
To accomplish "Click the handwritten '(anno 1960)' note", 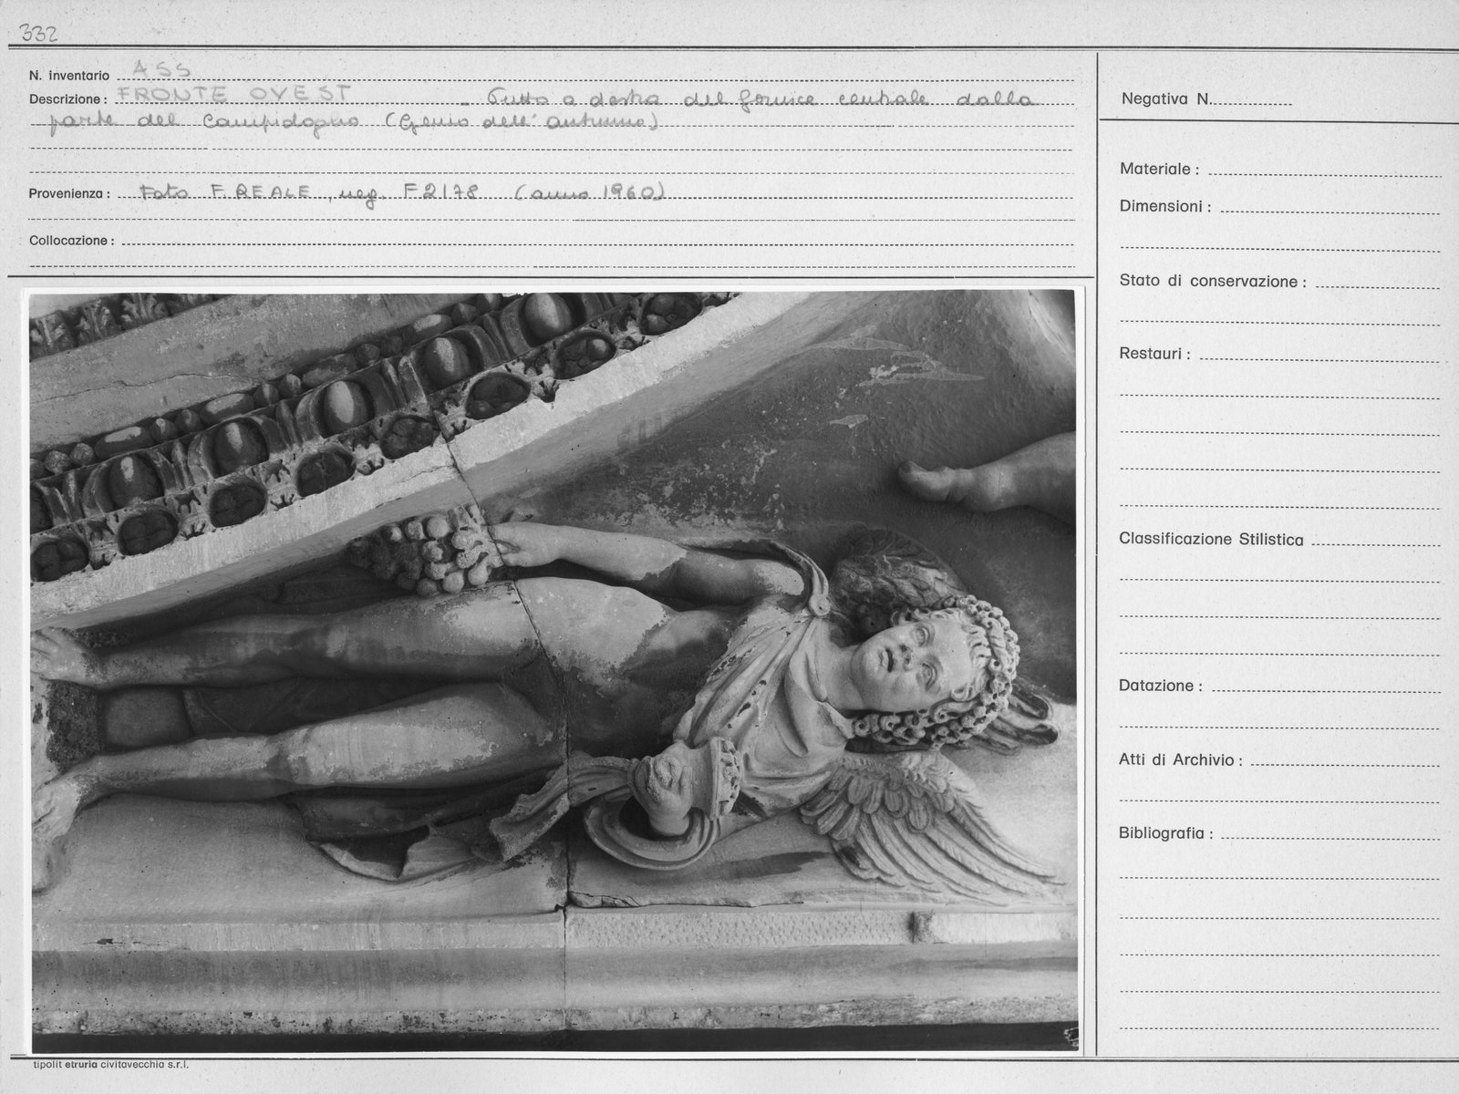I will click(589, 191).
